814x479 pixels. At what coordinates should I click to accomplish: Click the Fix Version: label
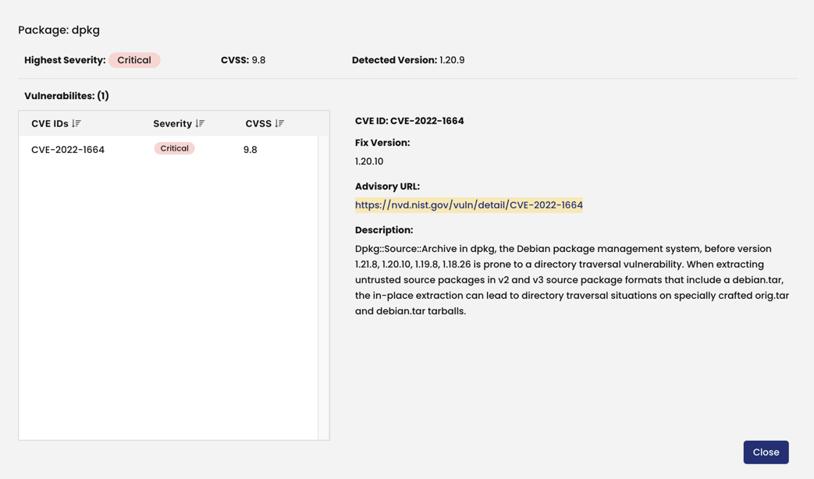click(382, 143)
